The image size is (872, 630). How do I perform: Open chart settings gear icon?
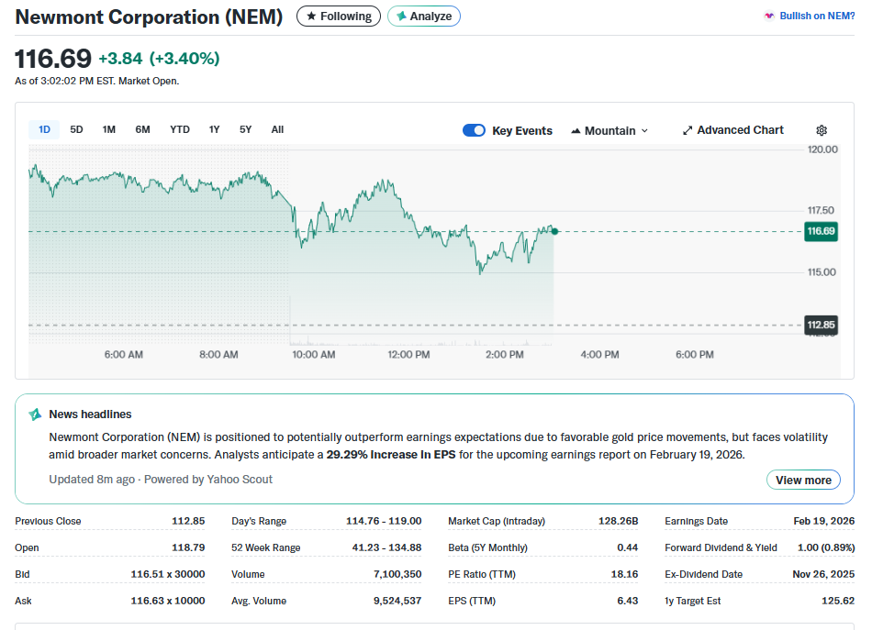click(822, 130)
